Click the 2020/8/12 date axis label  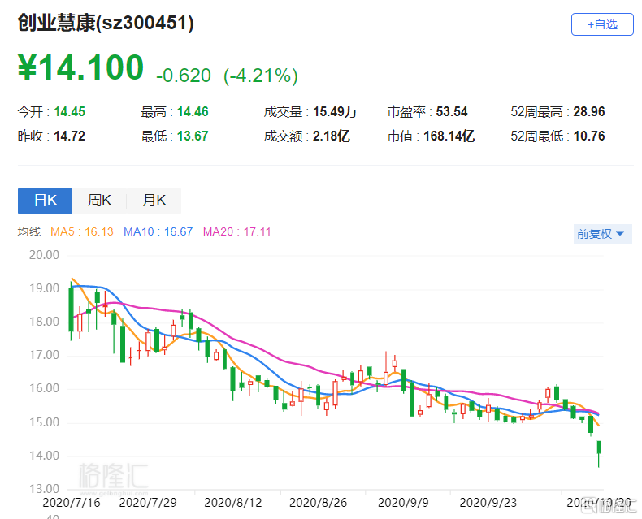tap(233, 503)
